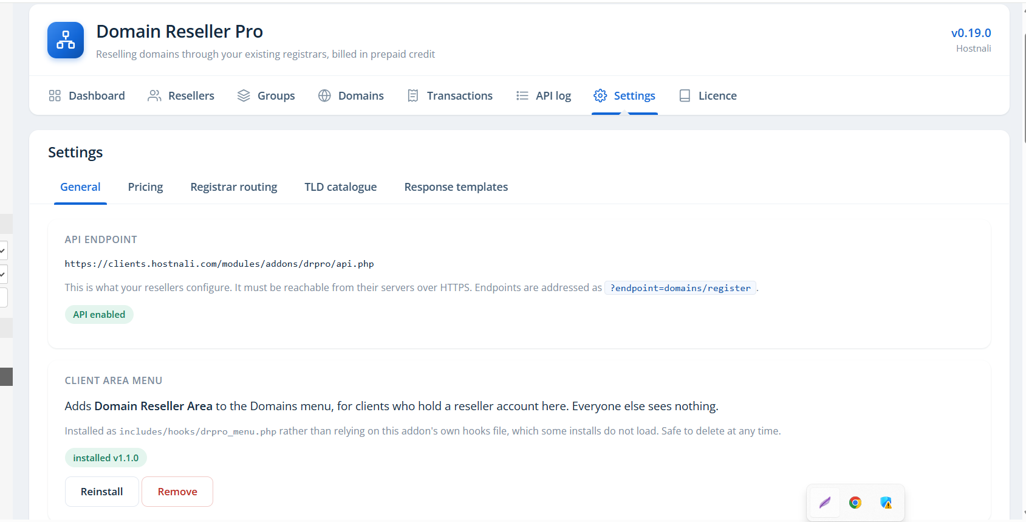Image resolution: width=1026 pixels, height=522 pixels.
Task: Click the CLIENT AREA MENU heading
Action: click(x=114, y=380)
